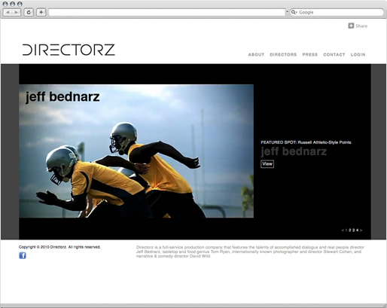Click the Google search magnifier icon
Image resolution: width=387 pixels, height=308 pixels.
pyautogui.click(x=293, y=12)
